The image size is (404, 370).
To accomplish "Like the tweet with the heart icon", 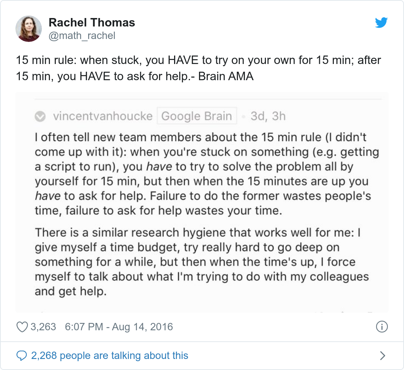I will (22, 327).
